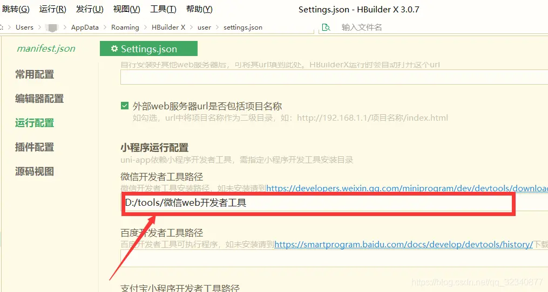
Task: Switch to the manifest.json tab
Action: point(46,48)
